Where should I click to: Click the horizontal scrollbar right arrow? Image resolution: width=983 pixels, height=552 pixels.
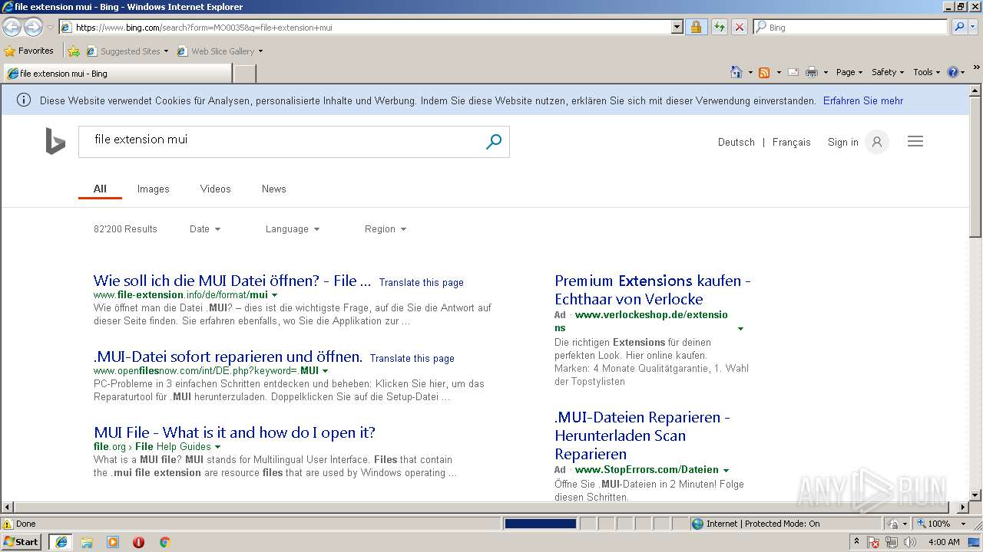pyautogui.click(x=963, y=507)
